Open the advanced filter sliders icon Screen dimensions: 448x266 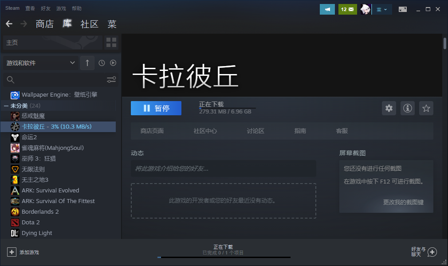tap(111, 80)
